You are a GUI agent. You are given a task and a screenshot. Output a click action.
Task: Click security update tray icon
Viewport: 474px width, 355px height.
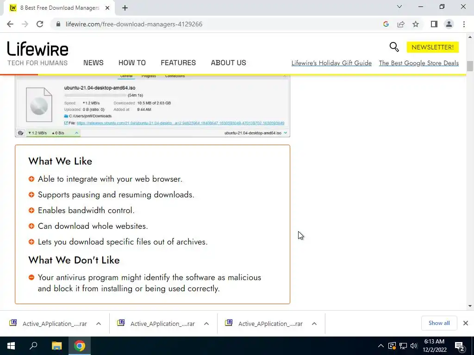coord(392,346)
